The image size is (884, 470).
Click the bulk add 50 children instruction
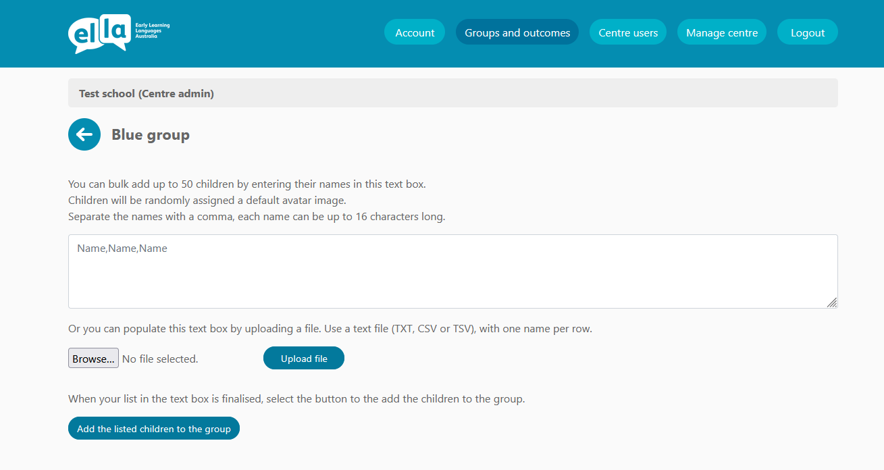tap(247, 184)
